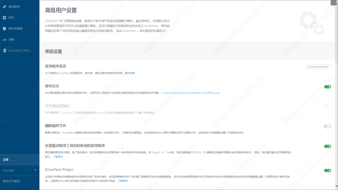Screen dimensions: 338x190
Task: Open the 翻译信息 link
Action: pyautogui.click(x=130, y=73)
